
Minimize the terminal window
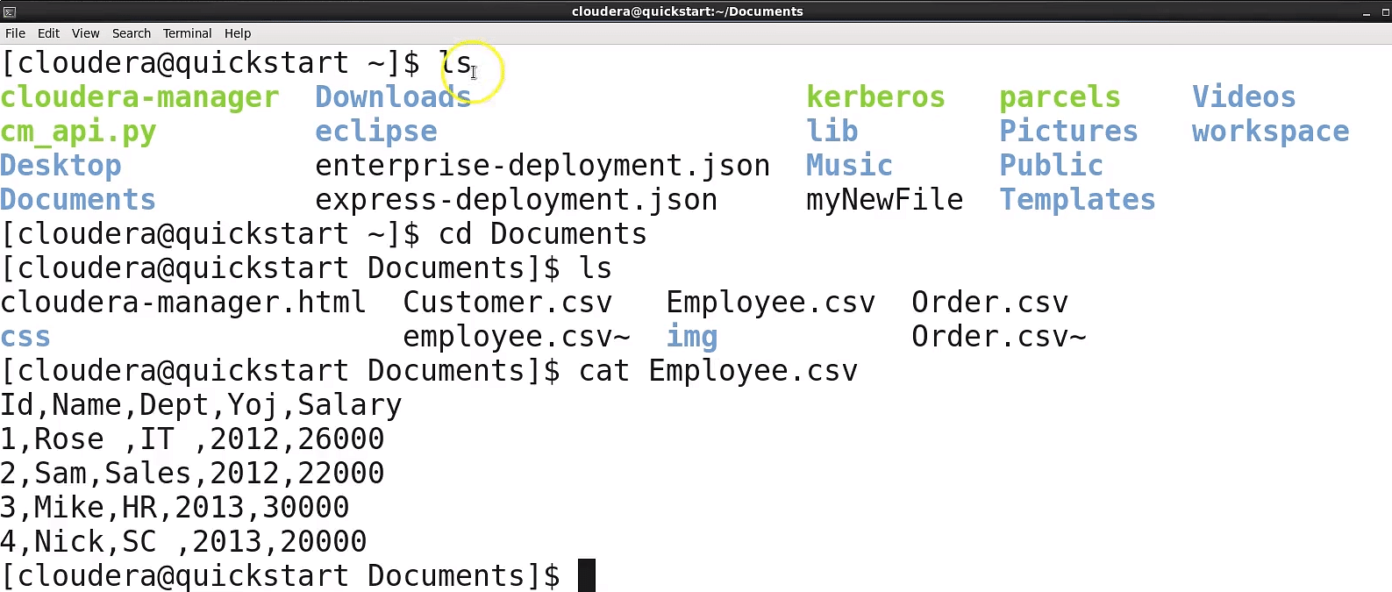(x=1367, y=12)
